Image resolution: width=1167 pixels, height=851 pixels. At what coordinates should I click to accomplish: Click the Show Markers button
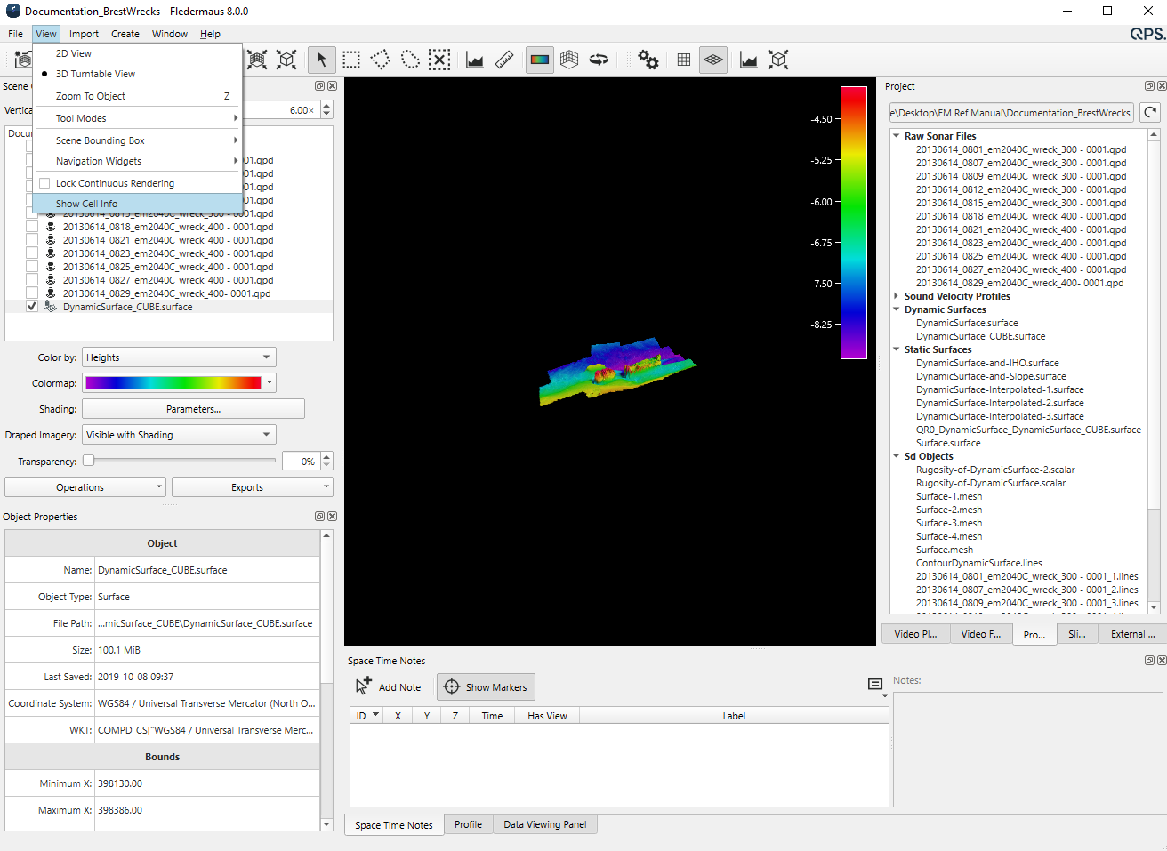coord(486,687)
